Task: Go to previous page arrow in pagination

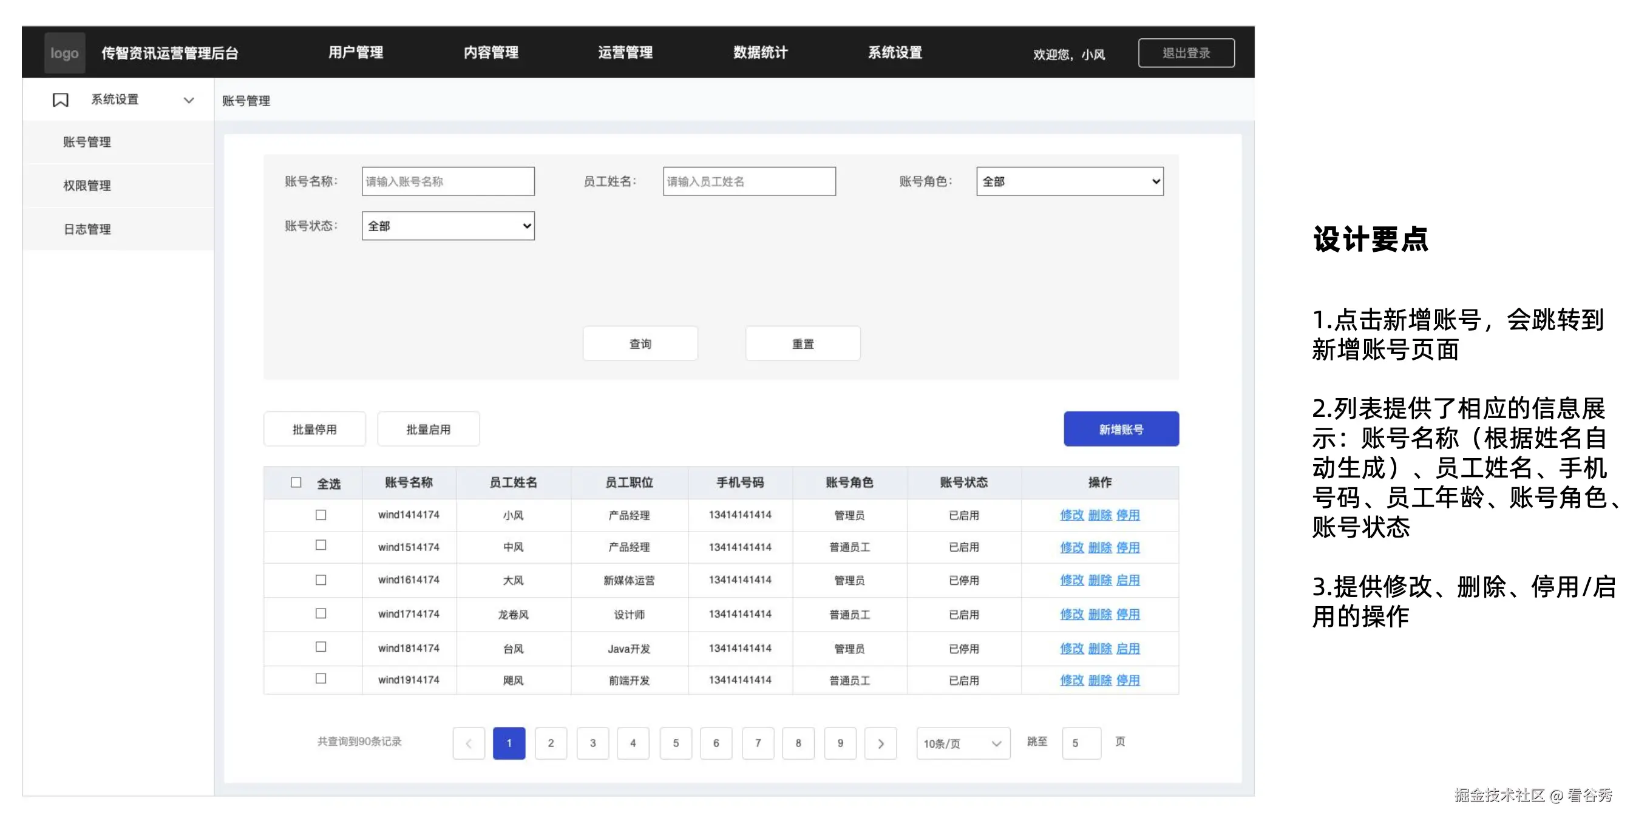Action: (469, 743)
